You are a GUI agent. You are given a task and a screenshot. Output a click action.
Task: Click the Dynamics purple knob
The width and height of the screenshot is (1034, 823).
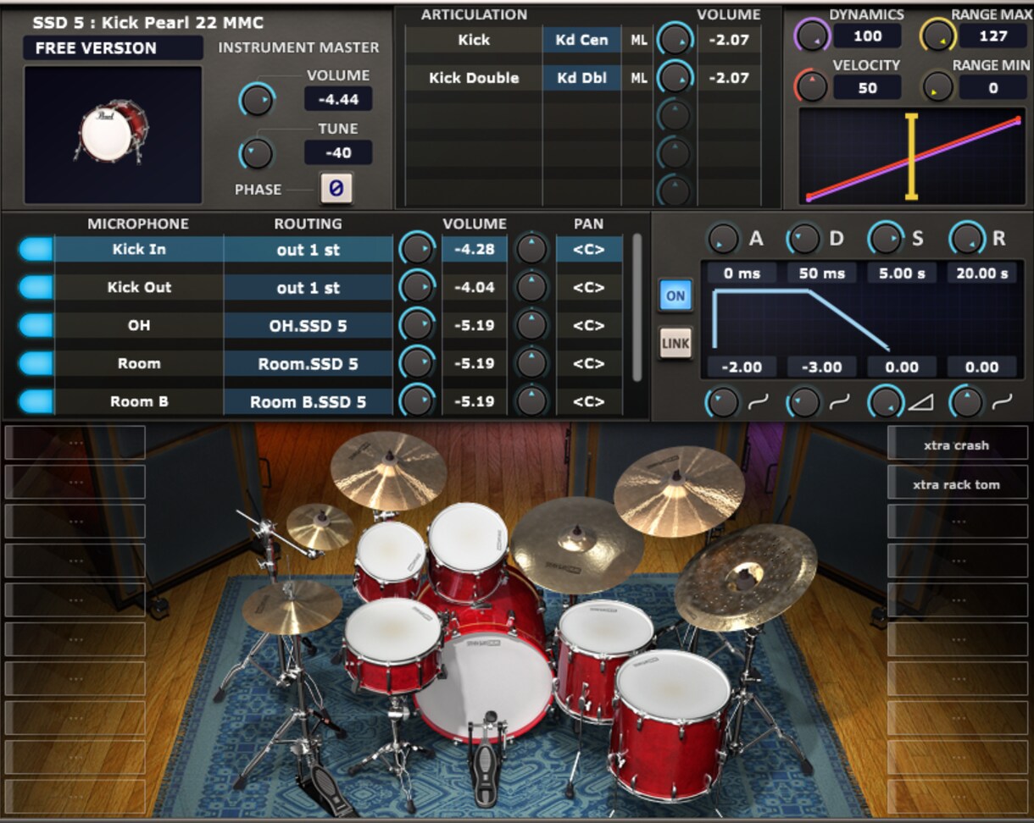click(x=811, y=36)
